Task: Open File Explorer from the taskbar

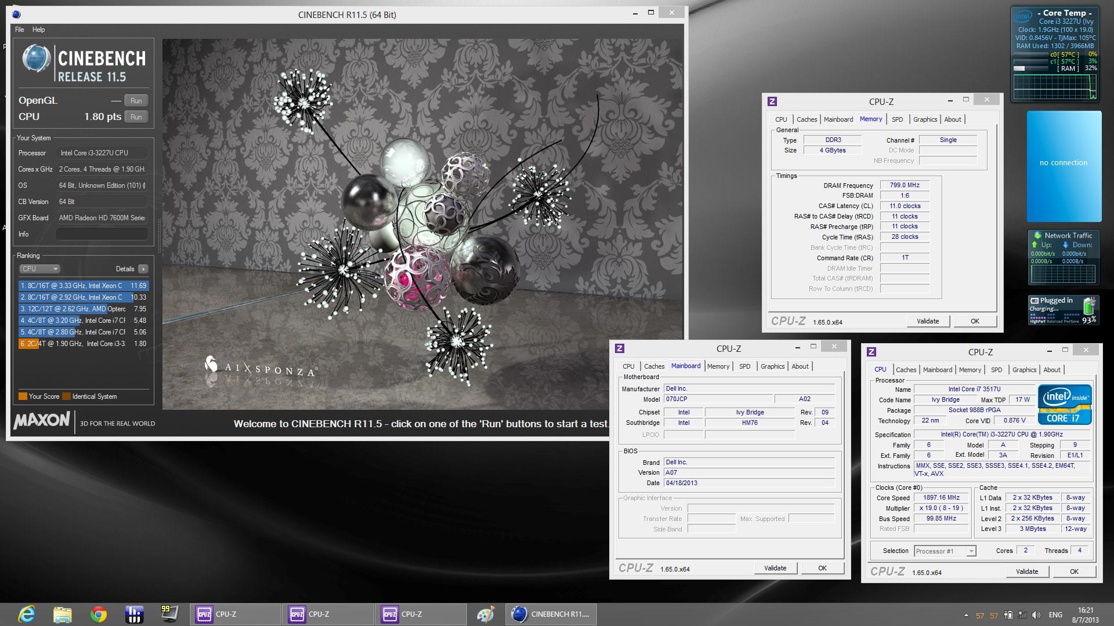Action: coord(63,614)
